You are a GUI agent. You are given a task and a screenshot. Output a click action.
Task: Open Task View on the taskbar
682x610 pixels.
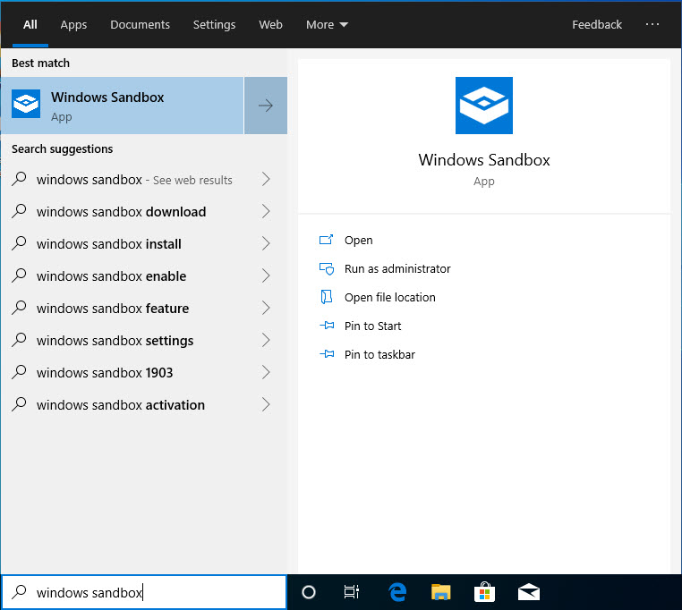tap(352, 592)
